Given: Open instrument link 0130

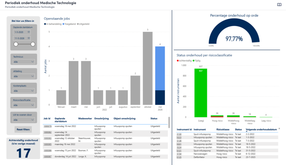Looking at the screenshot, I should click(179, 134).
